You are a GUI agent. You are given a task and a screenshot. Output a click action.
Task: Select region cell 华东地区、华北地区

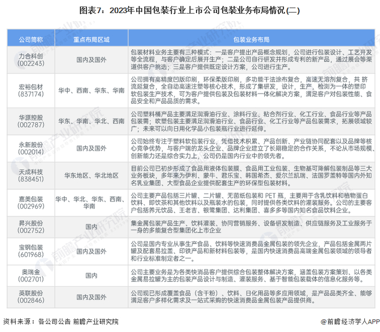(x=91, y=176)
